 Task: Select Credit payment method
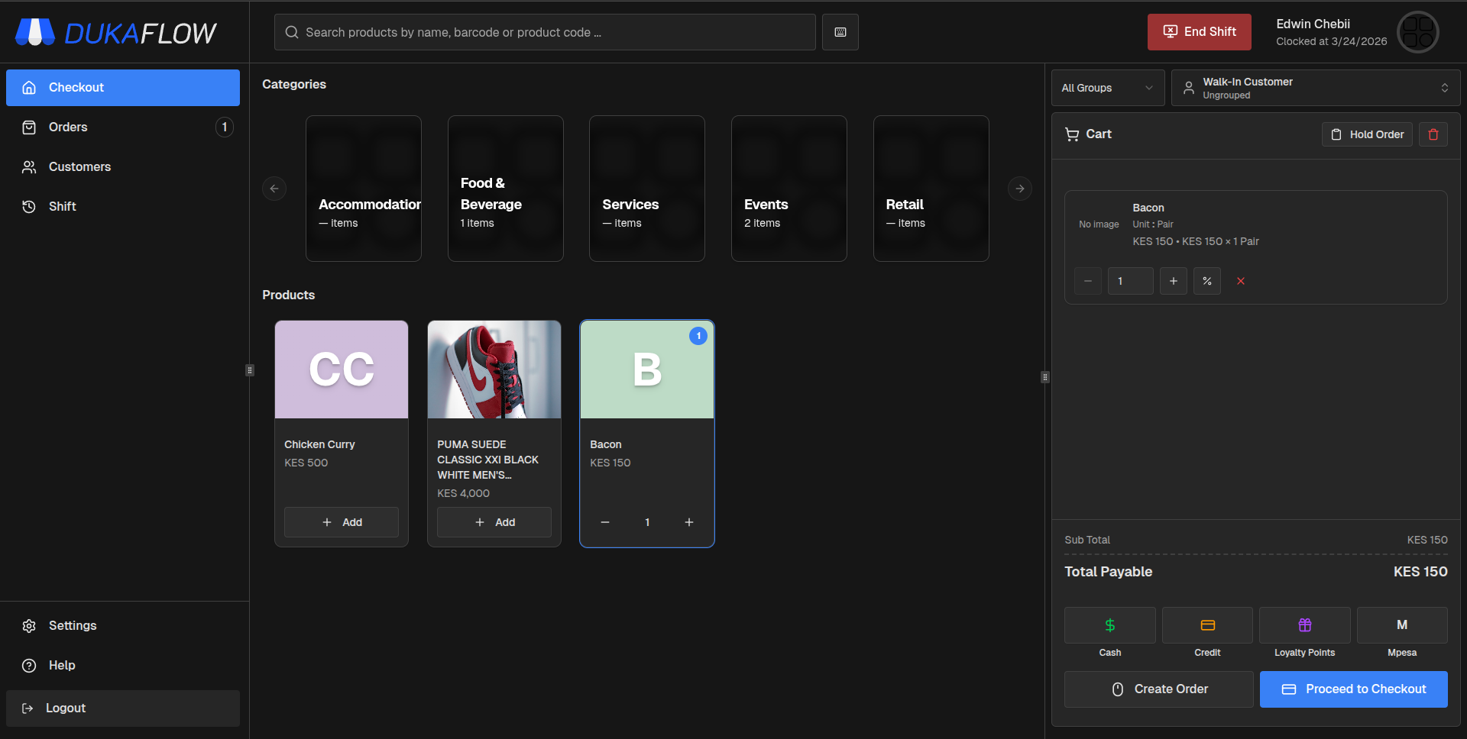[x=1207, y=625]
